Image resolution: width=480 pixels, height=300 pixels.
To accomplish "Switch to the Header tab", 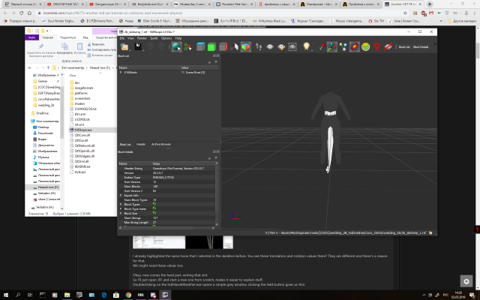I will (141, 144).
